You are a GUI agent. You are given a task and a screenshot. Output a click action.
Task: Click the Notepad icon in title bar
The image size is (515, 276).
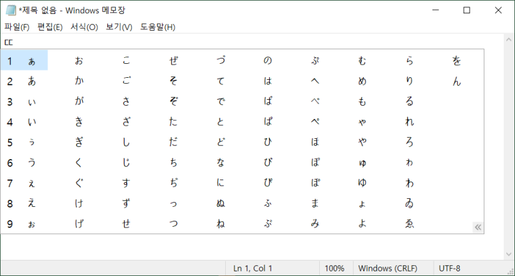pos(11,10)
